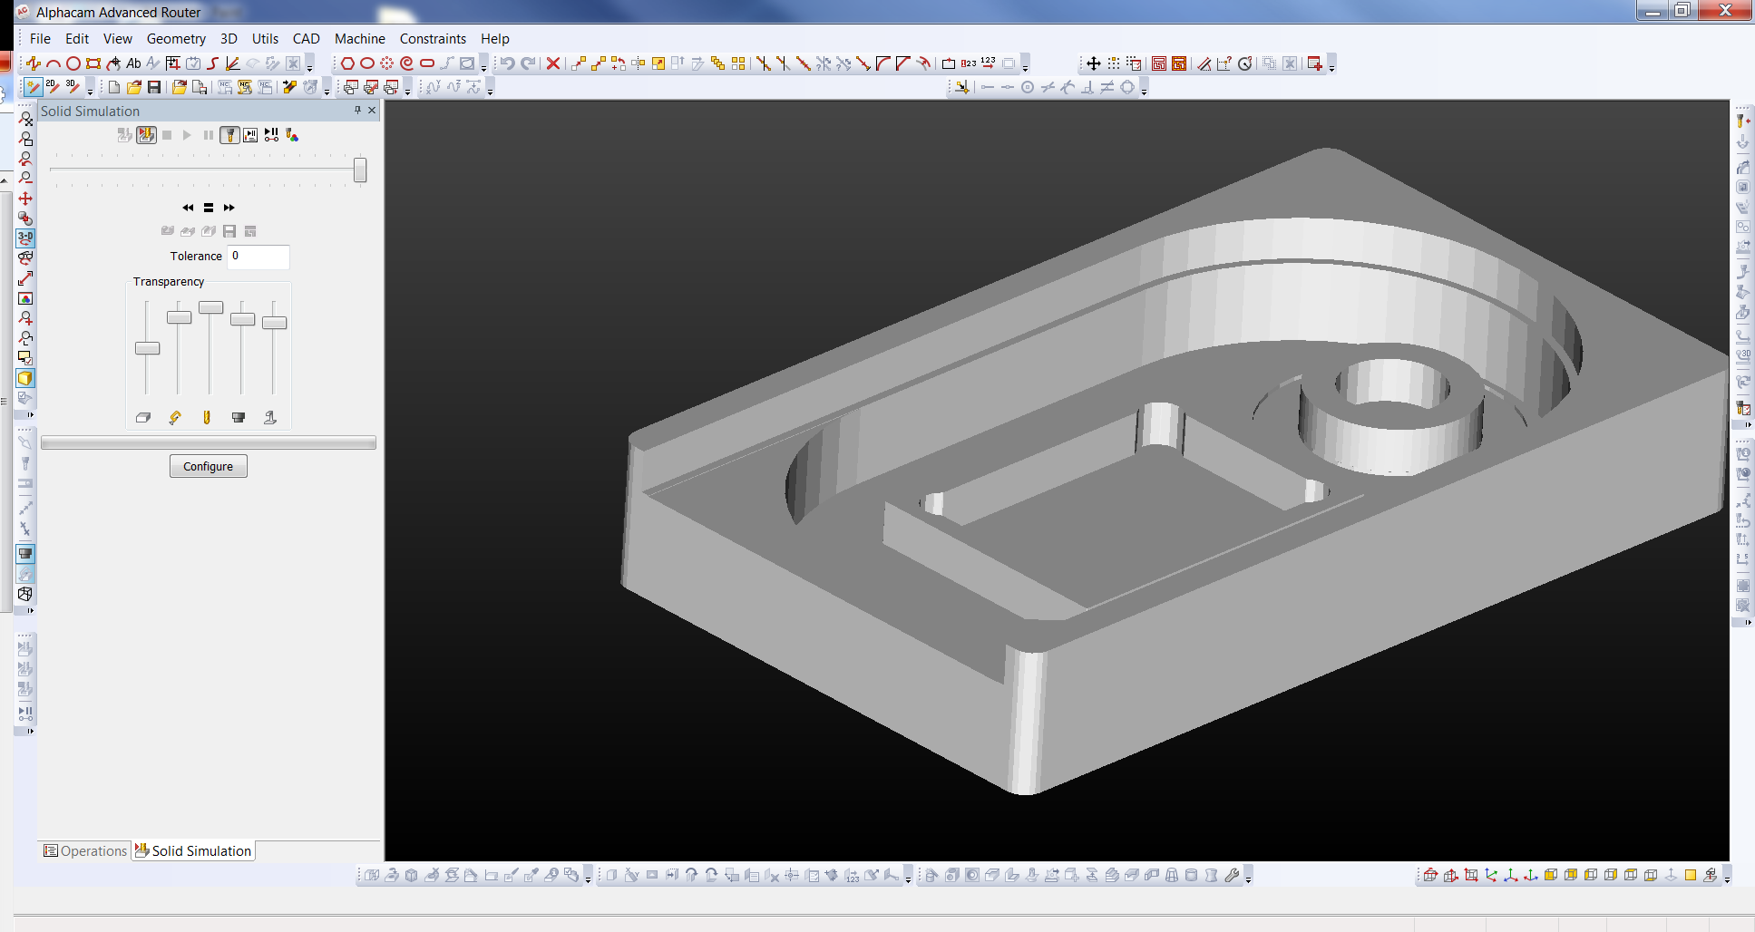Image resolution: width=1755 pixels, height=932 pixels.
Task: Toggle the 3D view button in left sidebar
Action: [25, 238]
